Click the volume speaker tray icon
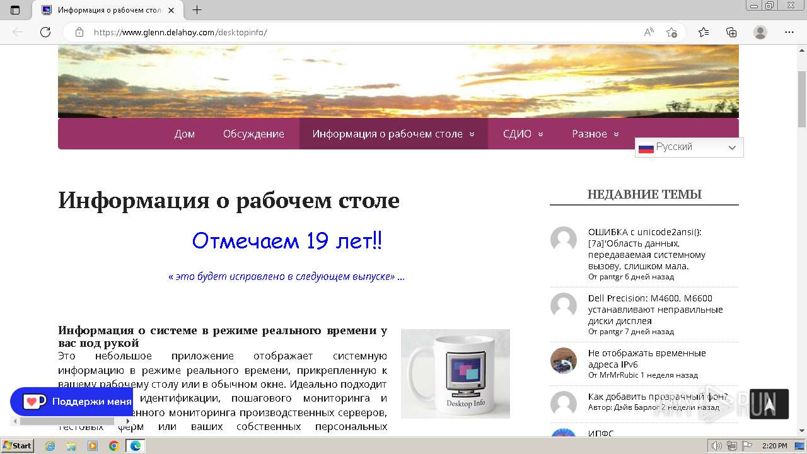 717,446
